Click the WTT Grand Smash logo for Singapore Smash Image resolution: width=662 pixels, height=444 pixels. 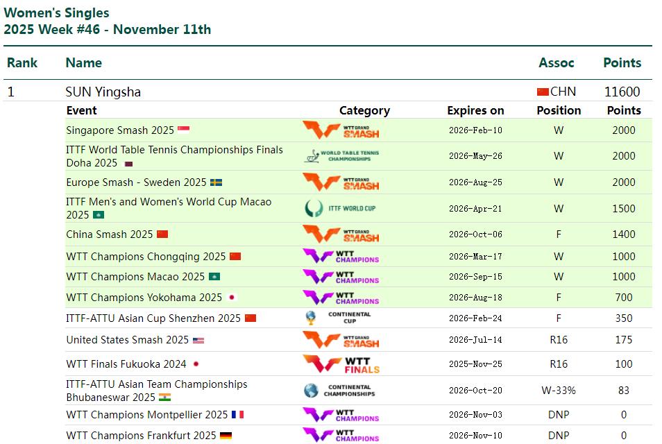point(341,130)
